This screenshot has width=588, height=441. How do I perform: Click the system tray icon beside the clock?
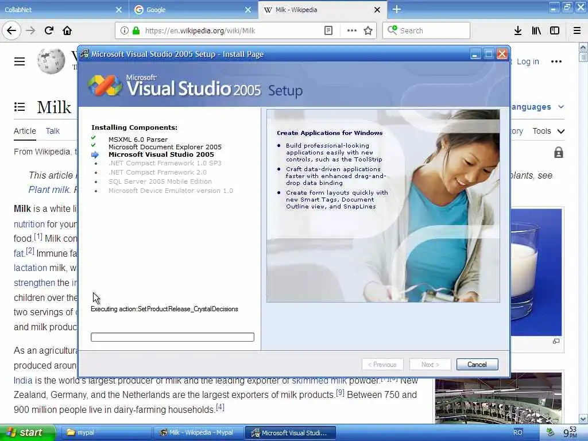pos(550,432)
